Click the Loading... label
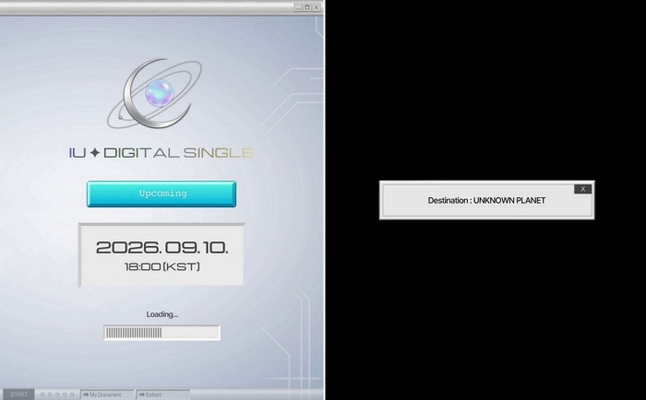646x400 pixels. pyautogui.click(x=162, y=314)
